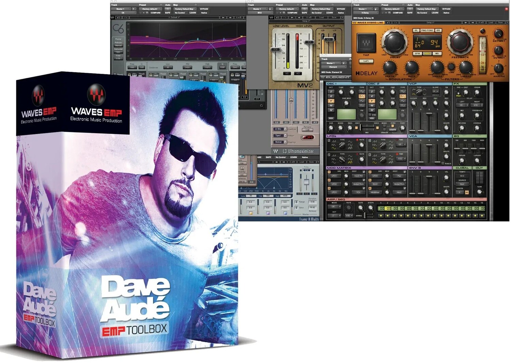511x363 pixels.
Task: Invert right phase with ØR button
Action: point(438,30)
